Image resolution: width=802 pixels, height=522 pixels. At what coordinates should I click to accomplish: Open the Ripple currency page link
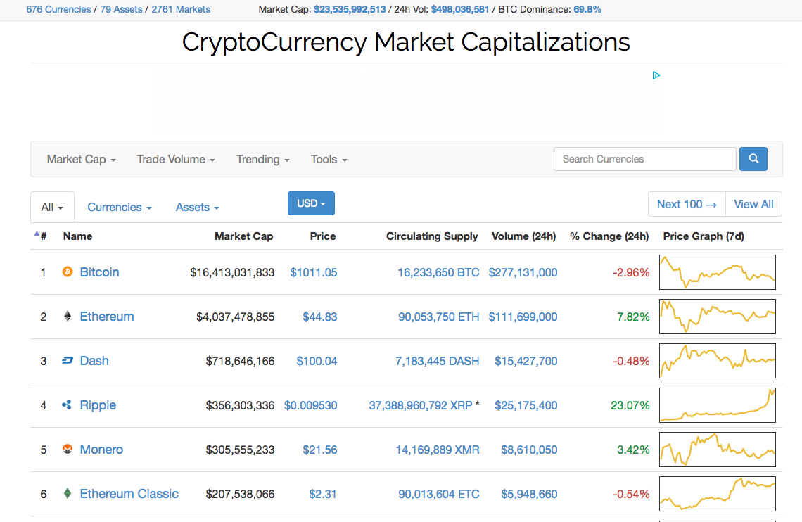click(x=98, y=405)
